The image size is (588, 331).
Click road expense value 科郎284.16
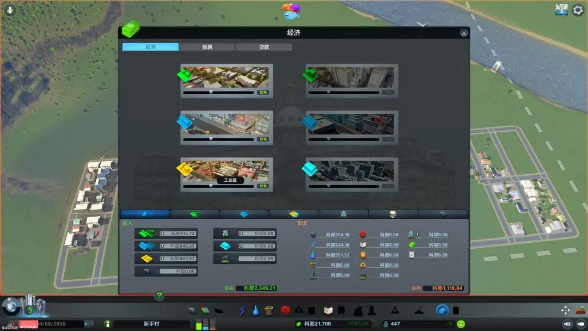338,235
